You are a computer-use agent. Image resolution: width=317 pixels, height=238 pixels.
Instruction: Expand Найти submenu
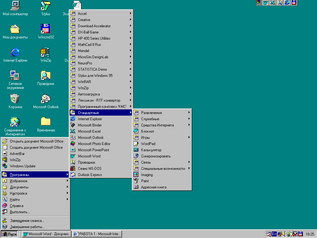pos(35,200)
